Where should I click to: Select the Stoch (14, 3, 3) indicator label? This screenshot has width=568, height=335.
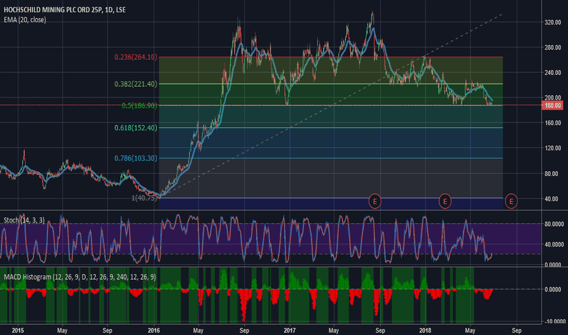24,220
